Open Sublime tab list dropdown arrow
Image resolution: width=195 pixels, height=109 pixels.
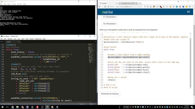(96, 42)
